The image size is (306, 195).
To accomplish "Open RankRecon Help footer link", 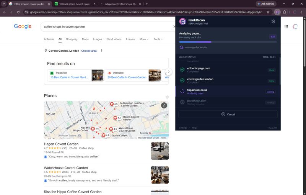I will click(194, 128).
